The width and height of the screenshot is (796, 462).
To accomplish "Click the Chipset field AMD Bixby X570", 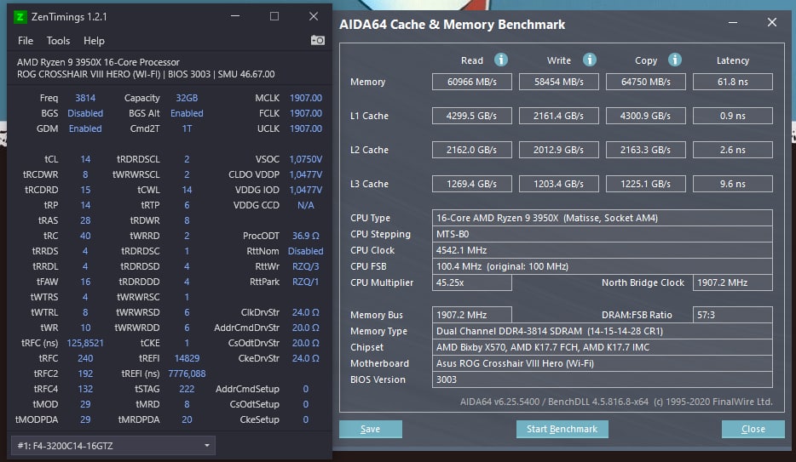I will tap(602, 347).
